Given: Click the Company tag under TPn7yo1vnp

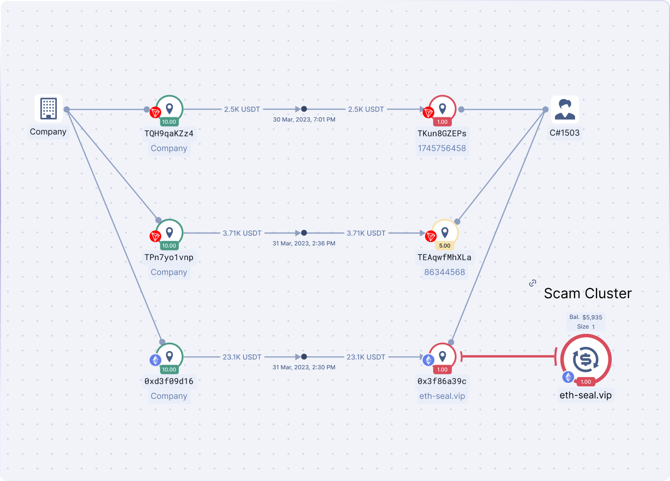Looking at the screenshot, I should (169, 272).
